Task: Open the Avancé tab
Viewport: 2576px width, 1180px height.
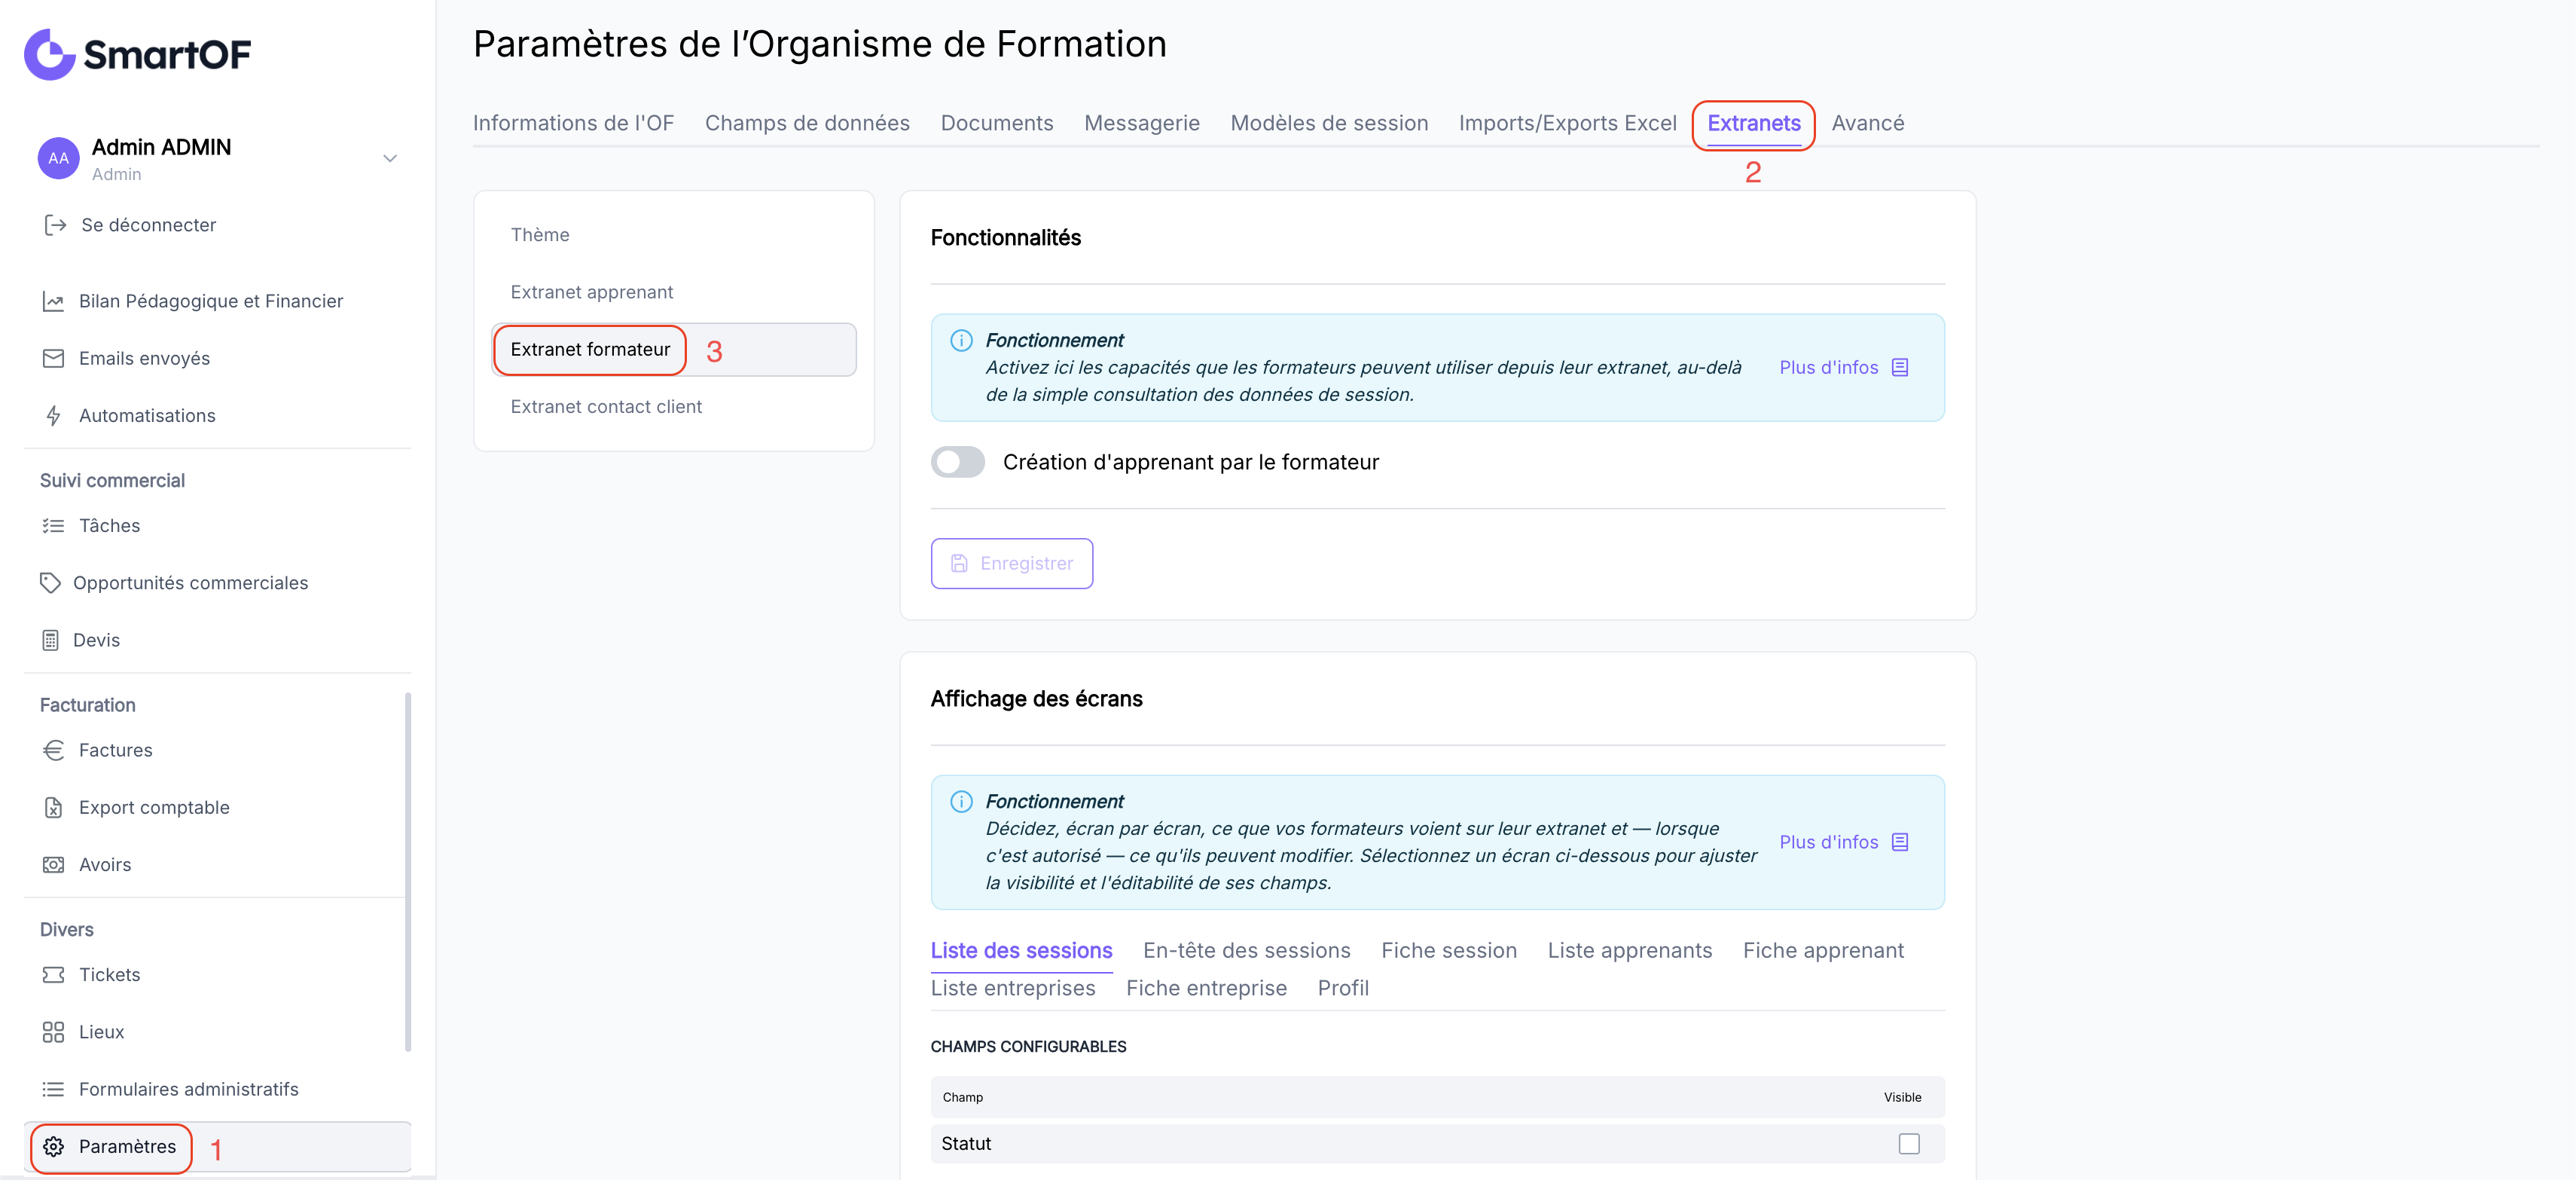Action: coord(1867,123)
